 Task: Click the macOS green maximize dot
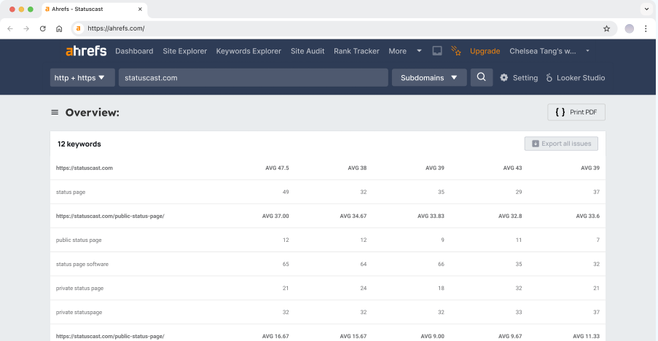point(30,9)
